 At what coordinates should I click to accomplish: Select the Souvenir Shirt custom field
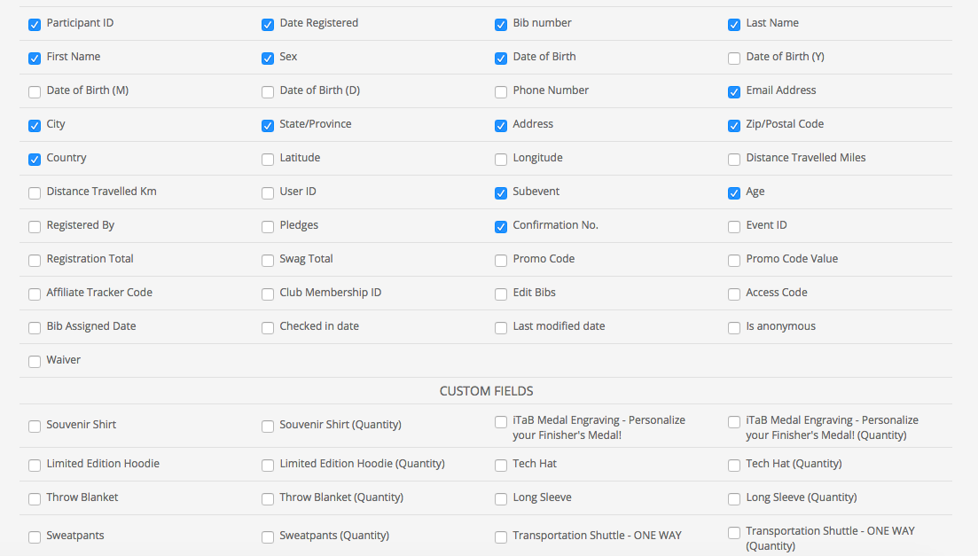coord(35,427)
